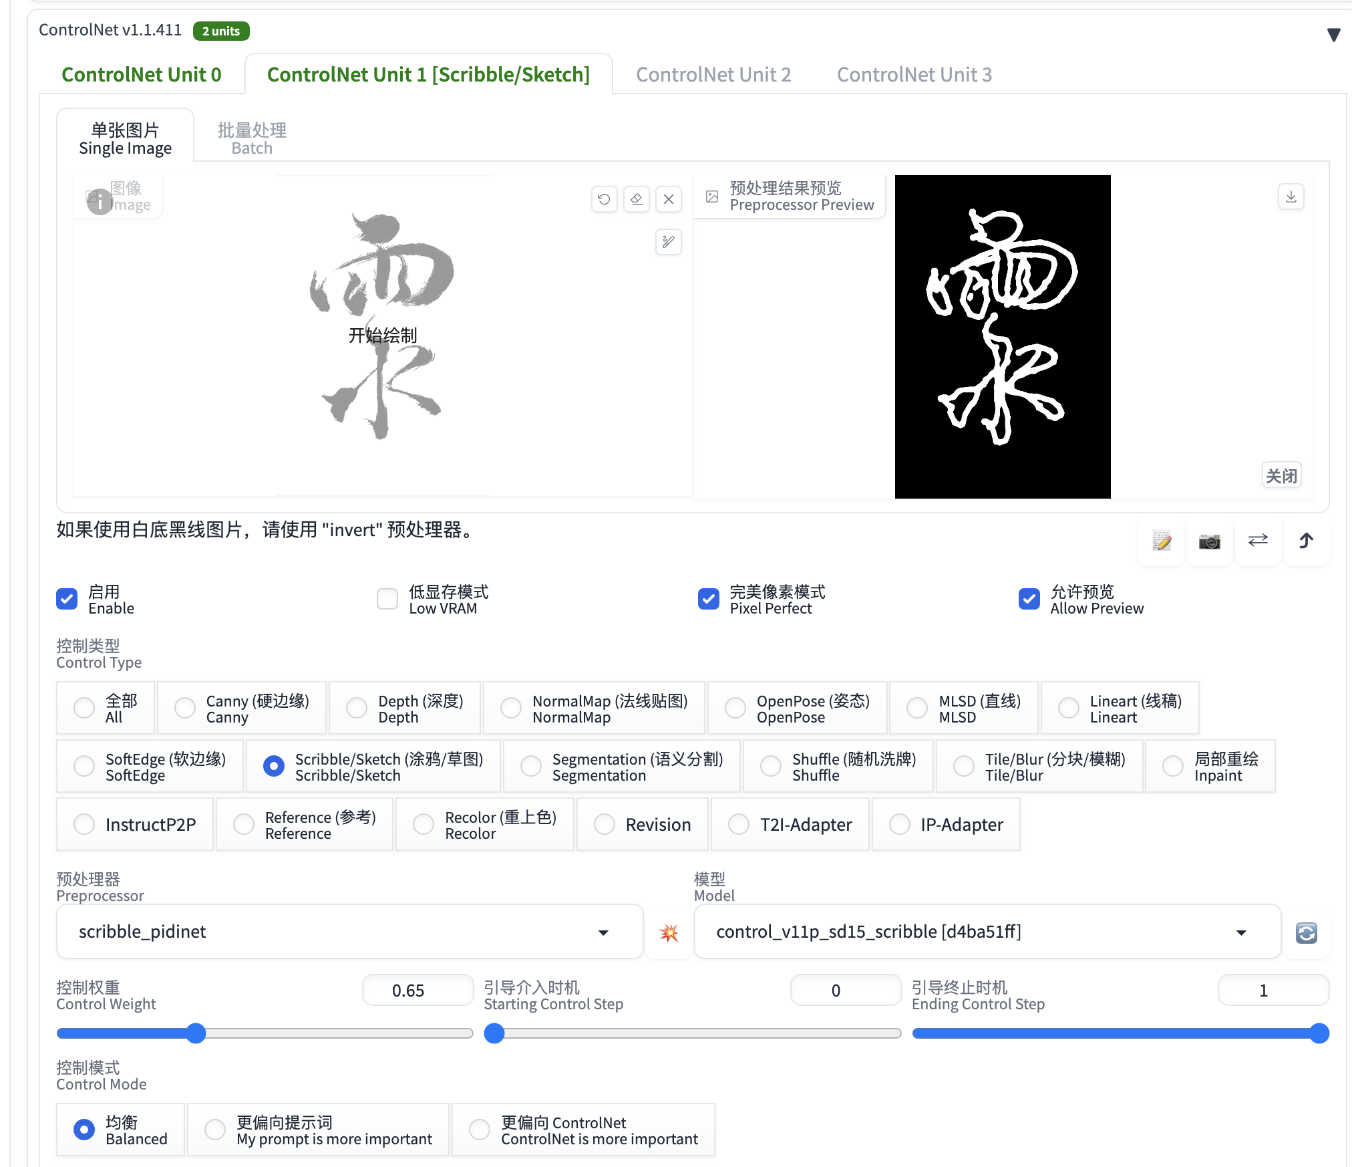Click the preprocessor preview thumbnail
The height and width of the screenshot is (1167, 1352).
pos(1003,337)
